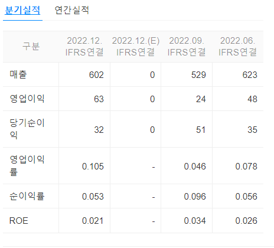This screenshot has width=274, height=248.
Task: Open the 연간실적 tab
Action: pyautogui.click(x=71, y=10)
